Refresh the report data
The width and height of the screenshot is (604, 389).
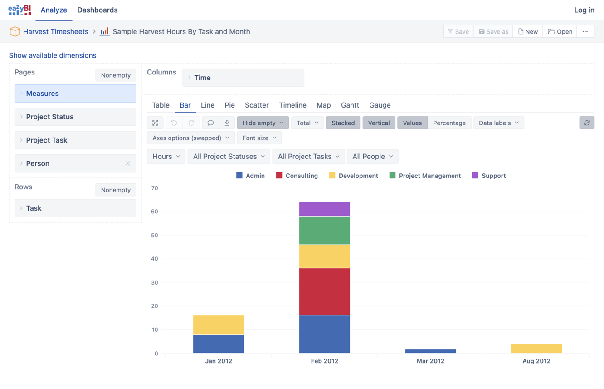coord(587,123)
